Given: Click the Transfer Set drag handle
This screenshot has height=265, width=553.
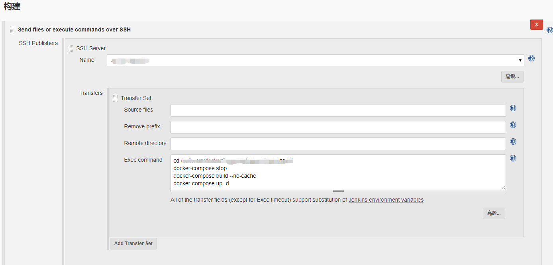Looking at the screenshot, I should click(115, 98).
